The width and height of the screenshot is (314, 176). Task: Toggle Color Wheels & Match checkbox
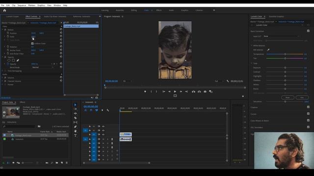308,120
